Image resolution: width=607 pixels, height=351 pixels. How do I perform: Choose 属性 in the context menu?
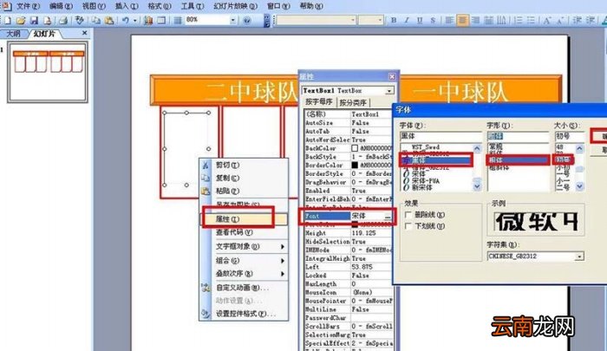[x=244, y=219]
